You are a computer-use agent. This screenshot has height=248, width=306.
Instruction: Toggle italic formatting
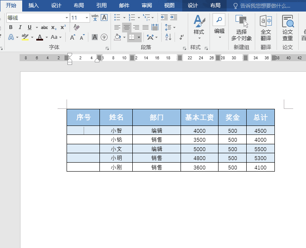pos(20,27)
